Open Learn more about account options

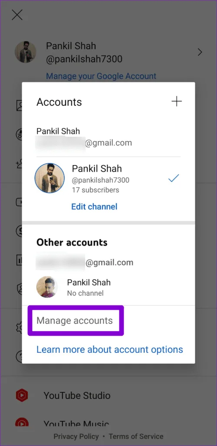[x=110, y=349]
